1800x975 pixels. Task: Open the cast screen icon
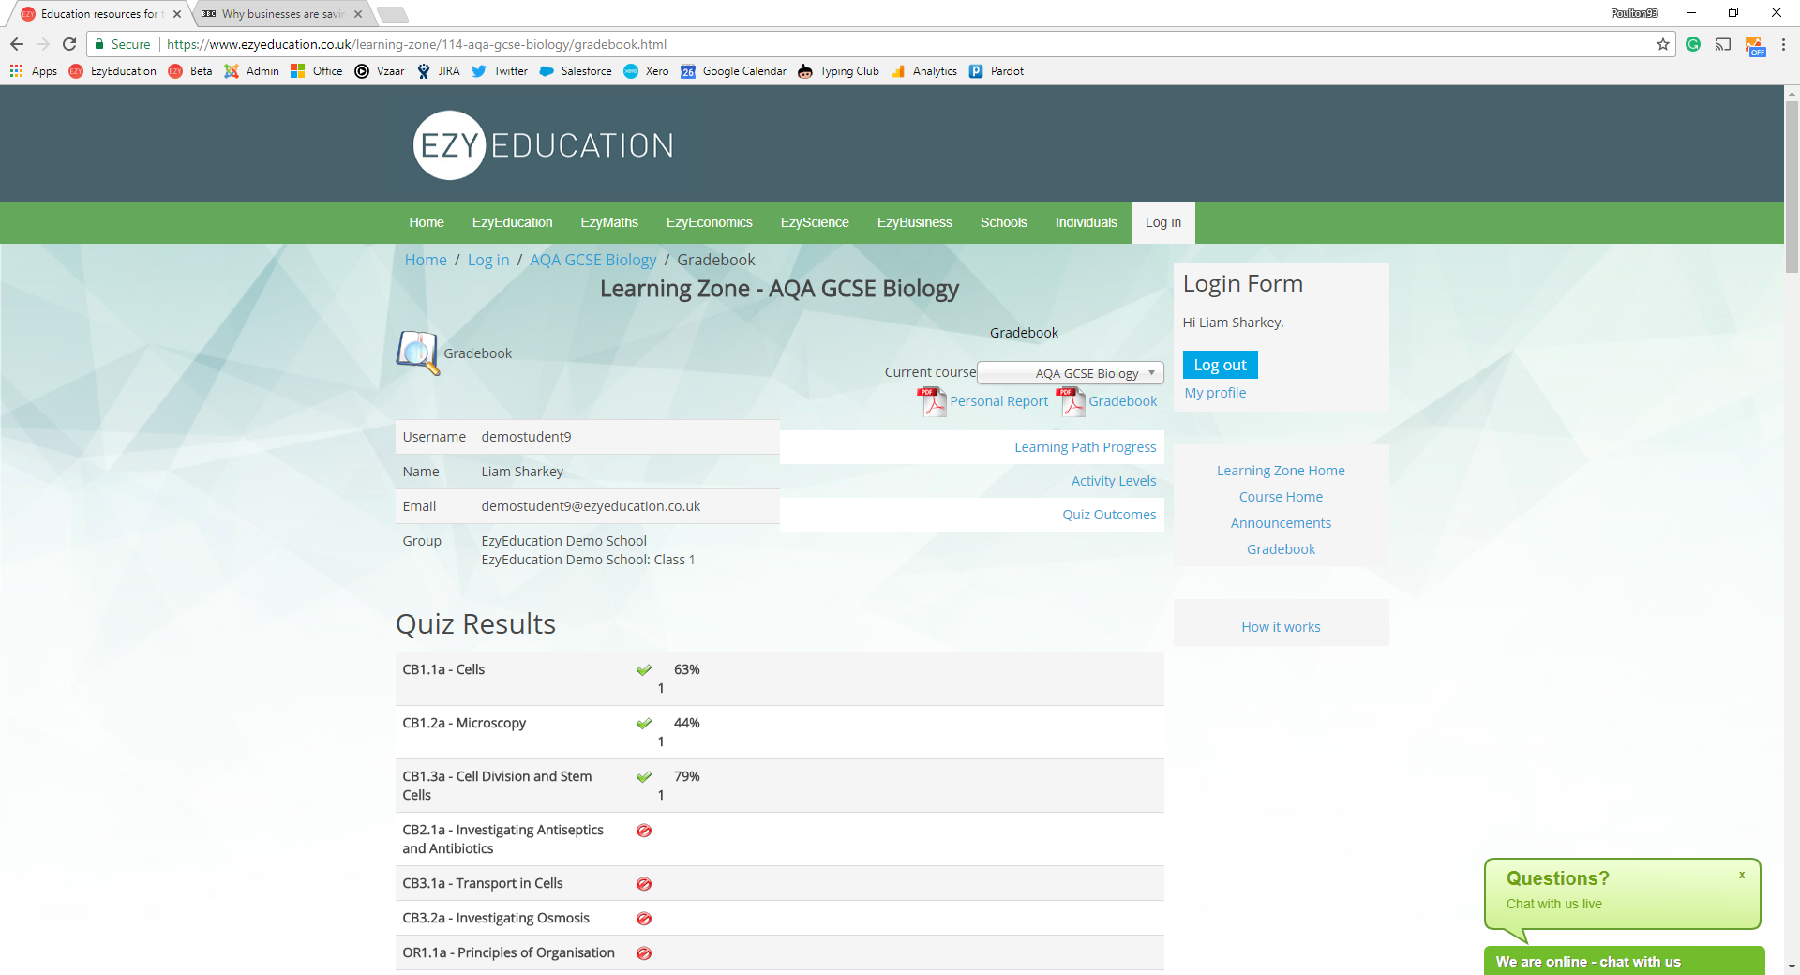pyautogui.click(x=1723, y=44)
